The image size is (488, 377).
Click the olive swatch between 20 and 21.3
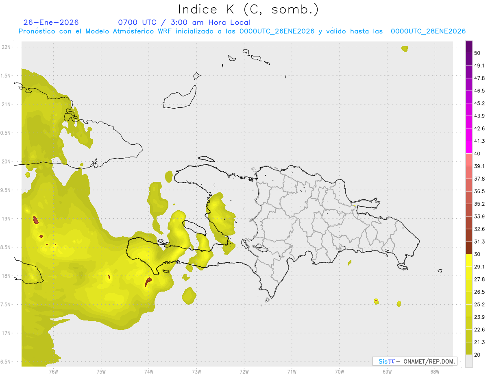469,349
